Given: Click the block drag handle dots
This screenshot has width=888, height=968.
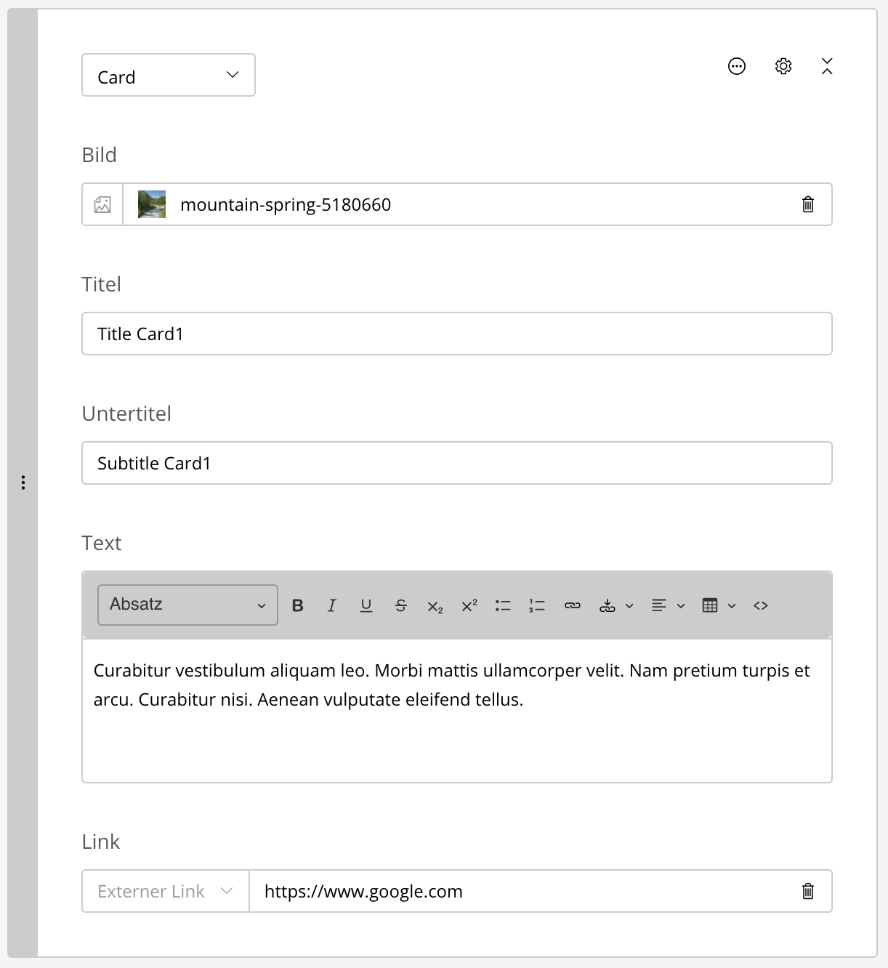Looking at the screenshot, I should [23, 483].
